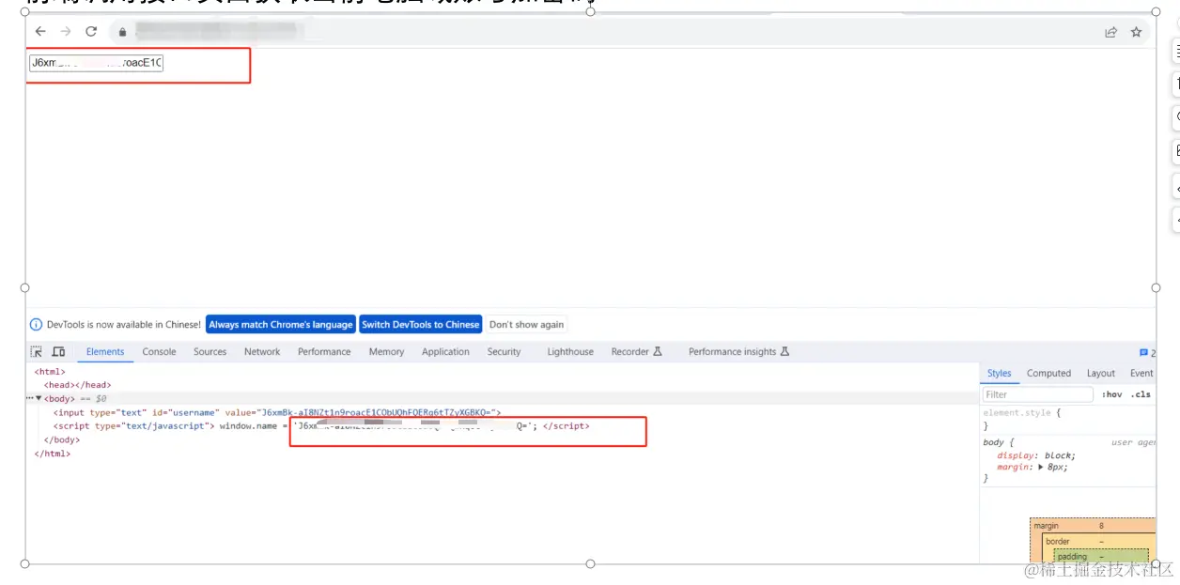Switch to the Elements tab

click(x=105, y=352)
